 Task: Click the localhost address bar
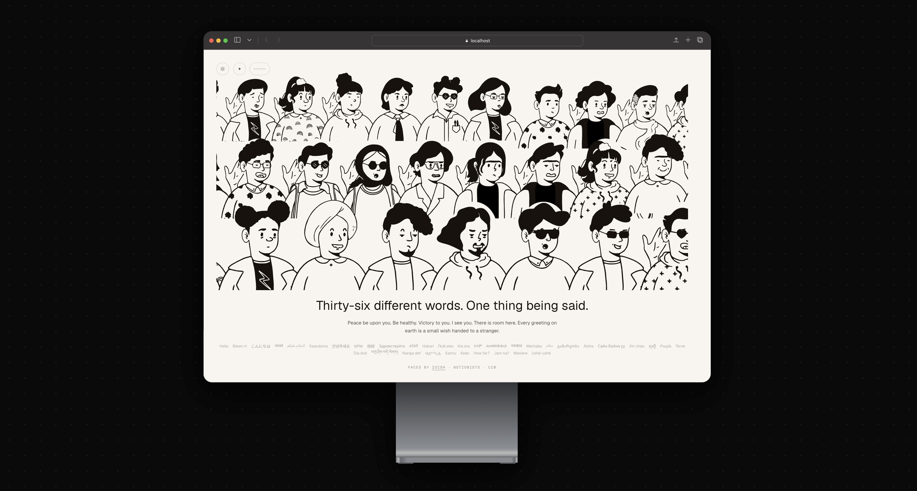click(477, 41)
